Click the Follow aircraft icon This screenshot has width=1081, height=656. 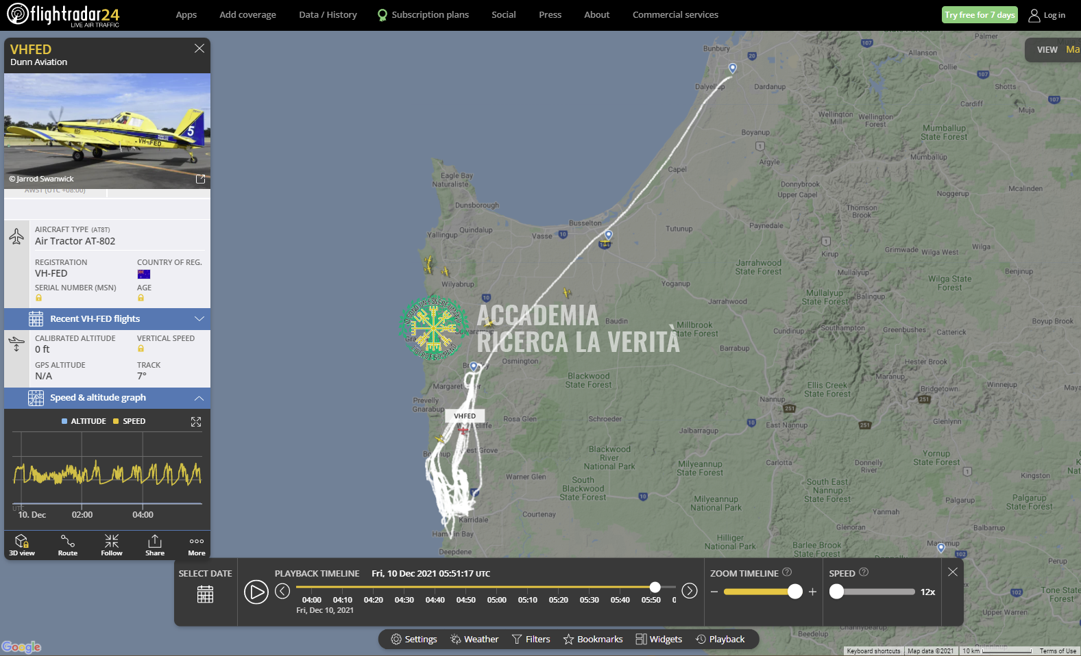tap(112, 545)
